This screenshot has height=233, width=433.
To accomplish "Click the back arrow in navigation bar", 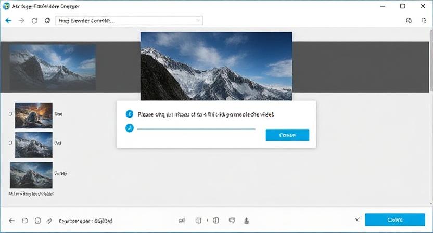I will [8, 21].
